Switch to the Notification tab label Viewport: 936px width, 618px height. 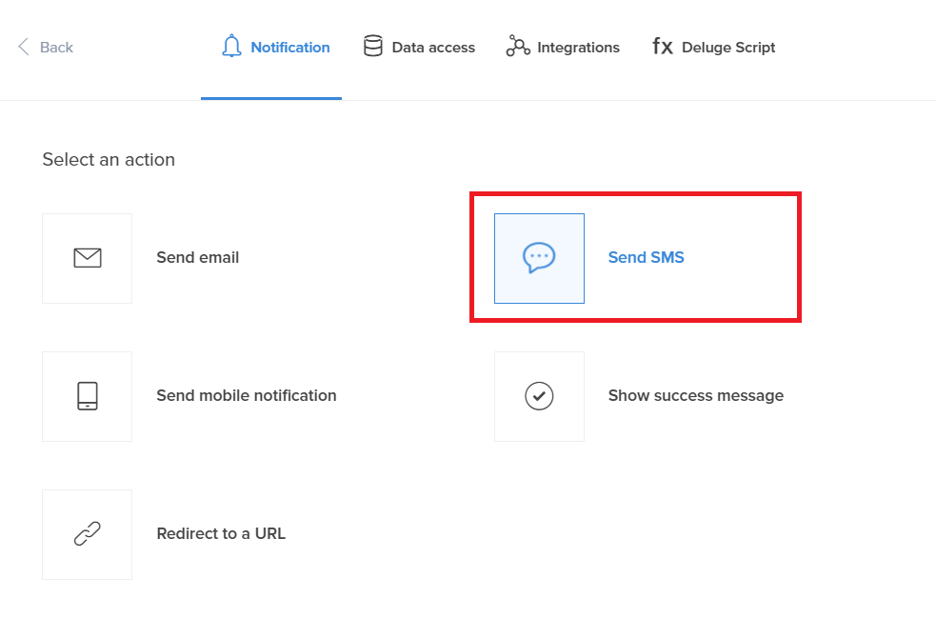coord(289,48)
